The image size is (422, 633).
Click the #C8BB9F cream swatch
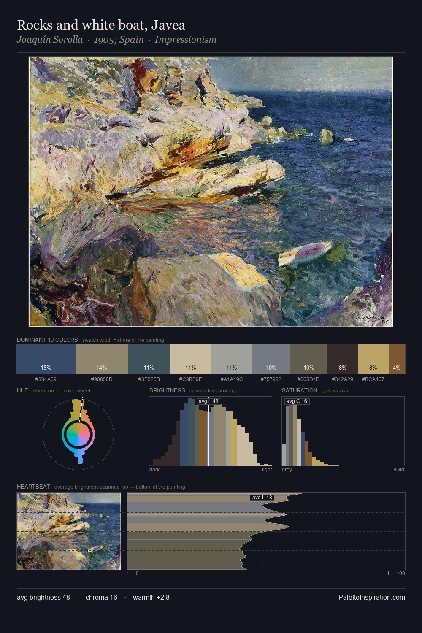coord(191,359)
